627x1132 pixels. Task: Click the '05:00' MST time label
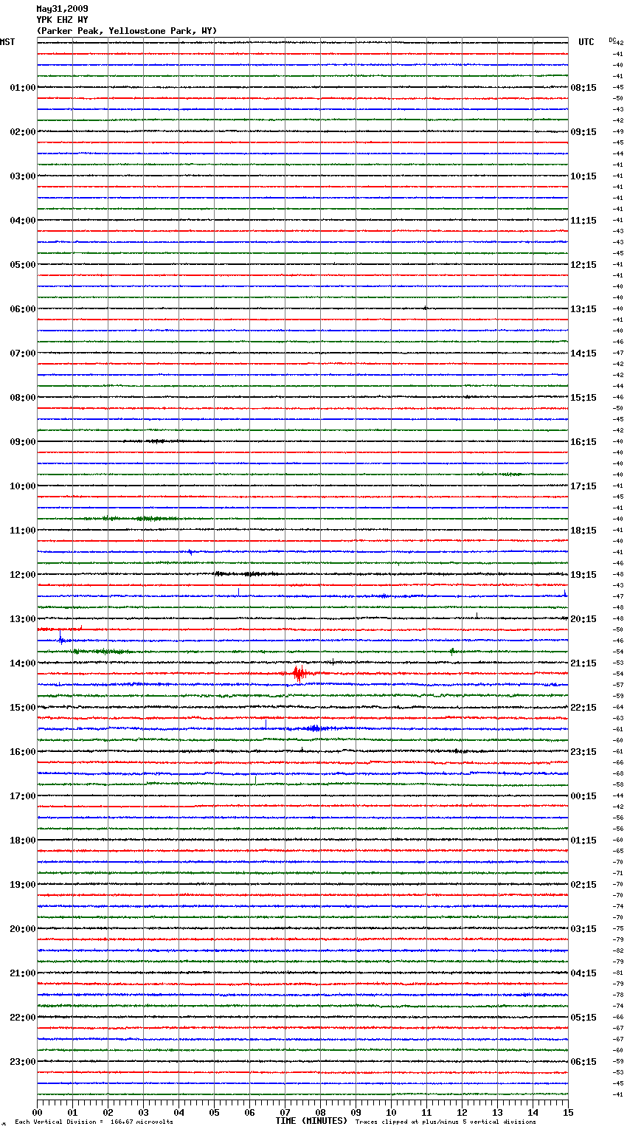click(23, 265)
